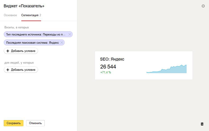Viewport: 209px width, 131px height.
Task: Click the plus icon under 'для людей, у которых'
Action: point(8,70)
